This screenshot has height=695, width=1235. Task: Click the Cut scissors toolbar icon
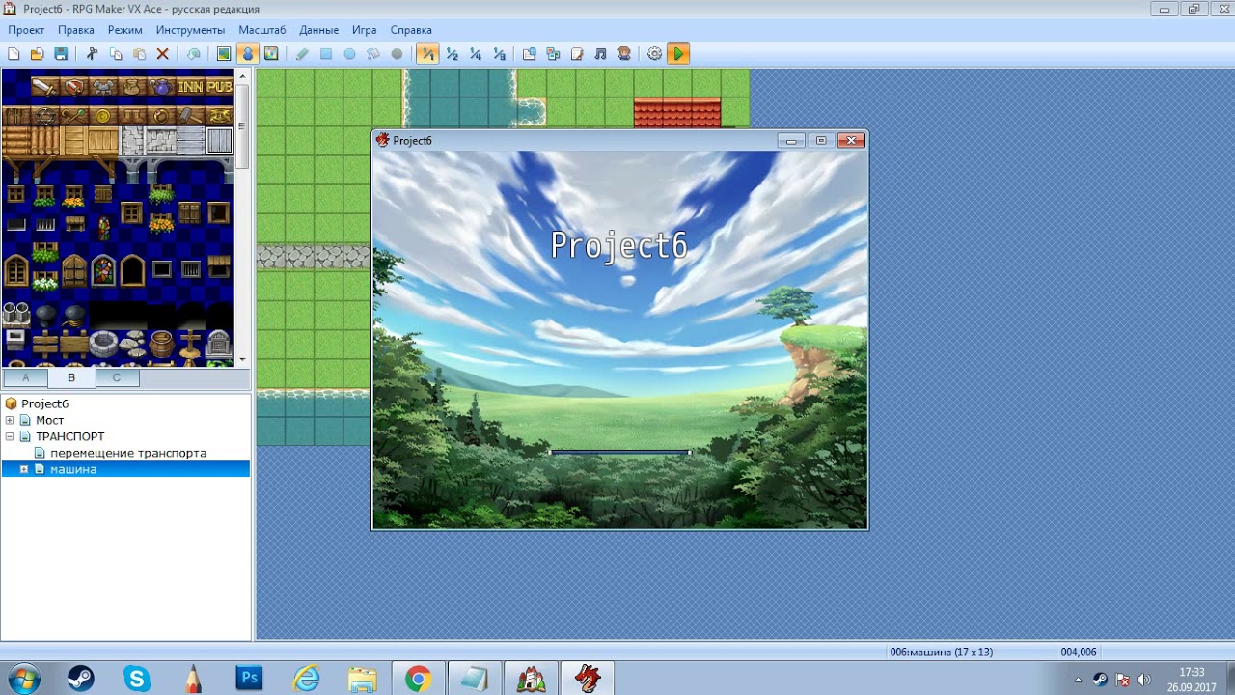tap(93, 54)
